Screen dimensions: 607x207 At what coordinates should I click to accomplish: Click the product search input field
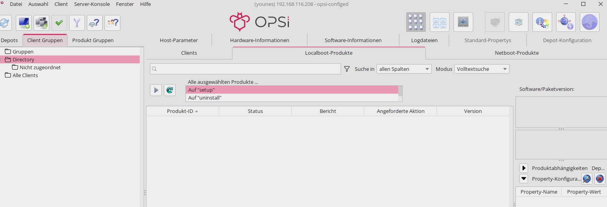tap(245, 69)
